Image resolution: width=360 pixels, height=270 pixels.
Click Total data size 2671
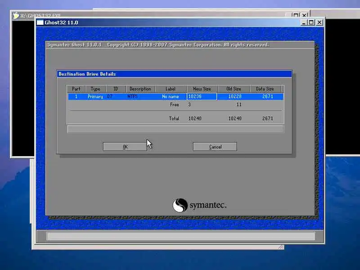click(268, 118)
